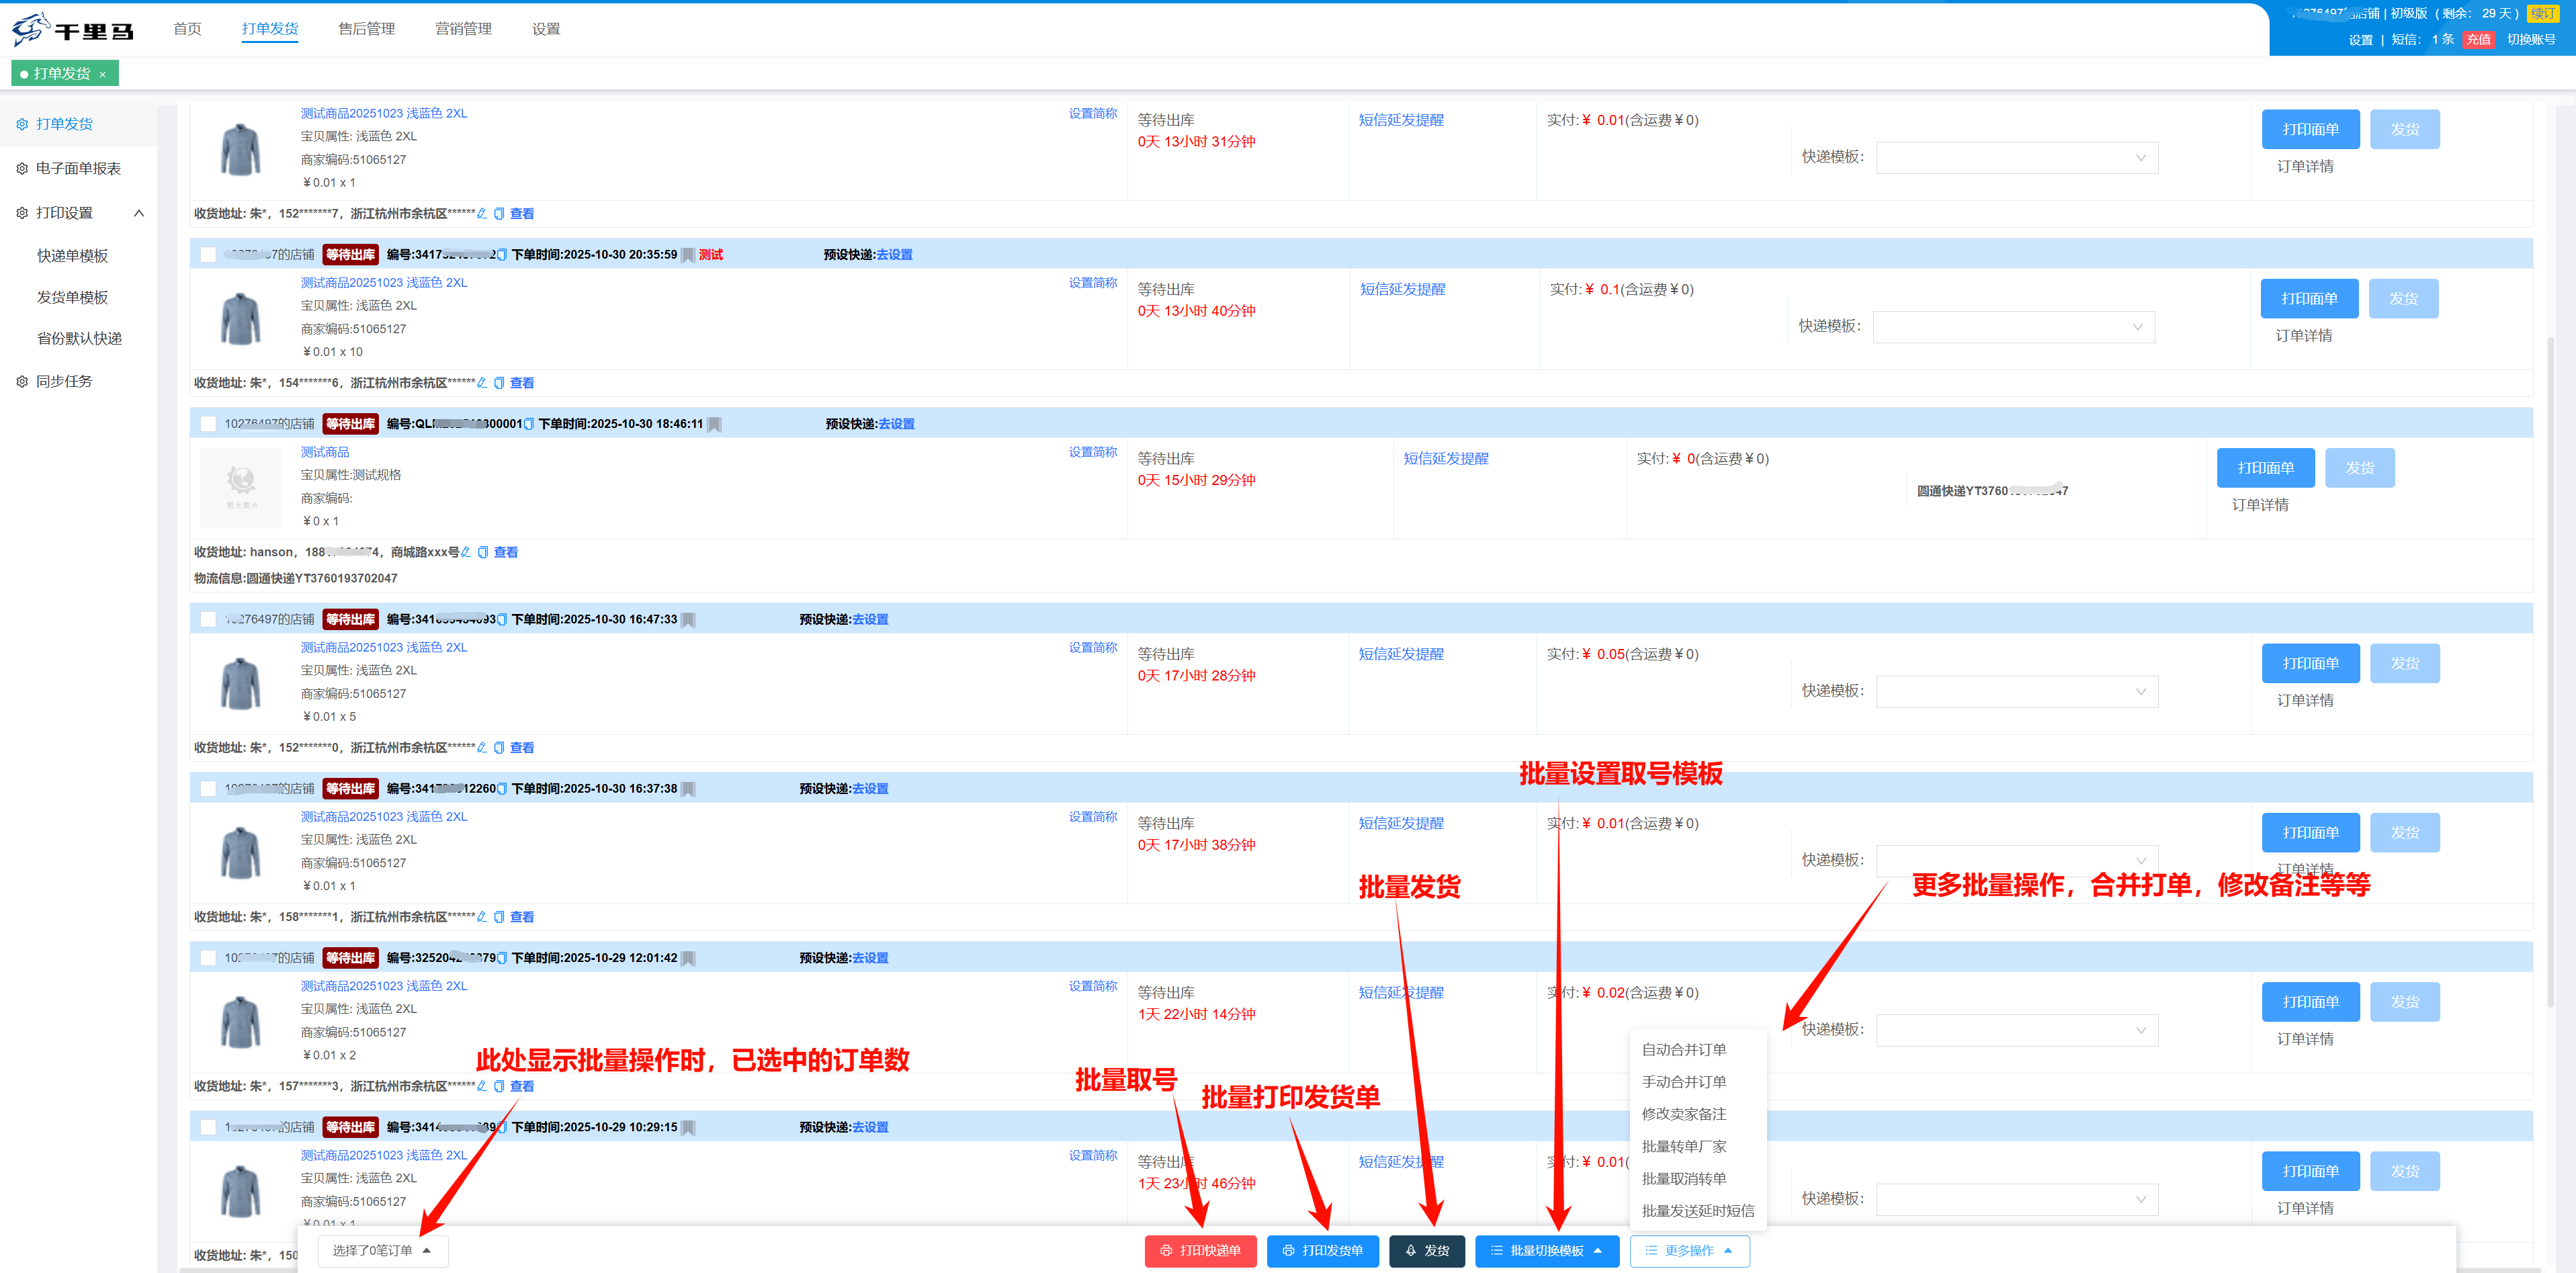2576x1273 pixels.
Task: Expand the 批量切换模板 dropdown
Action: [x=1546, y=1250]
